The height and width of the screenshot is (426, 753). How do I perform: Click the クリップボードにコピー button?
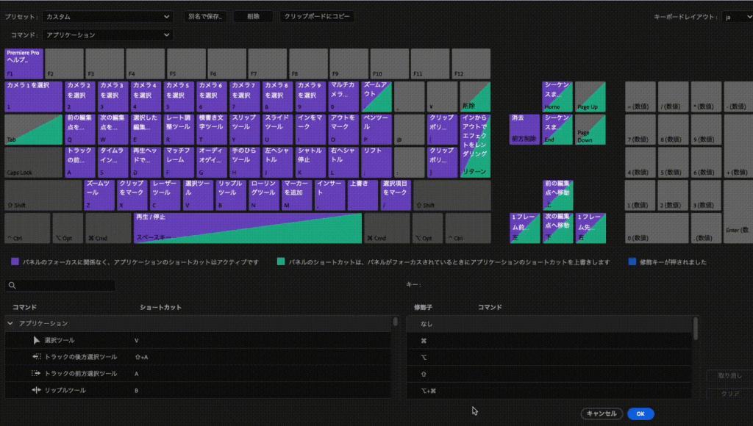click(317, 16)
